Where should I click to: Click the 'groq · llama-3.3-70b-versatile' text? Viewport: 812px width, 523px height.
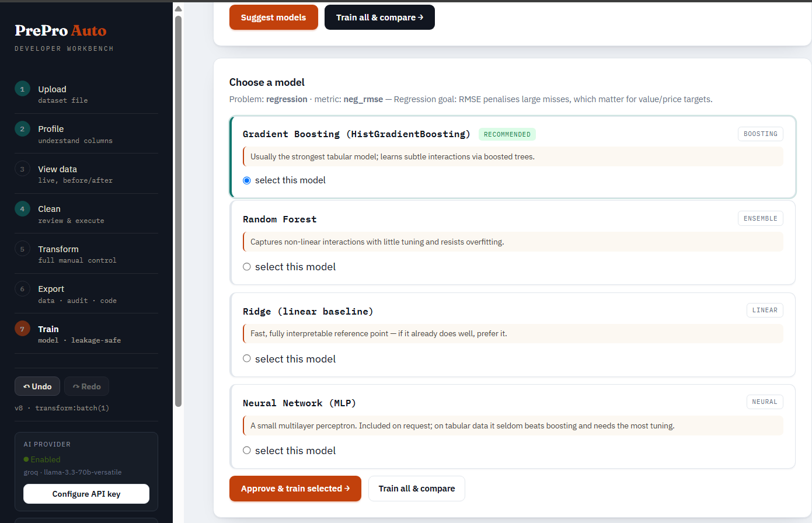(73, 472)
